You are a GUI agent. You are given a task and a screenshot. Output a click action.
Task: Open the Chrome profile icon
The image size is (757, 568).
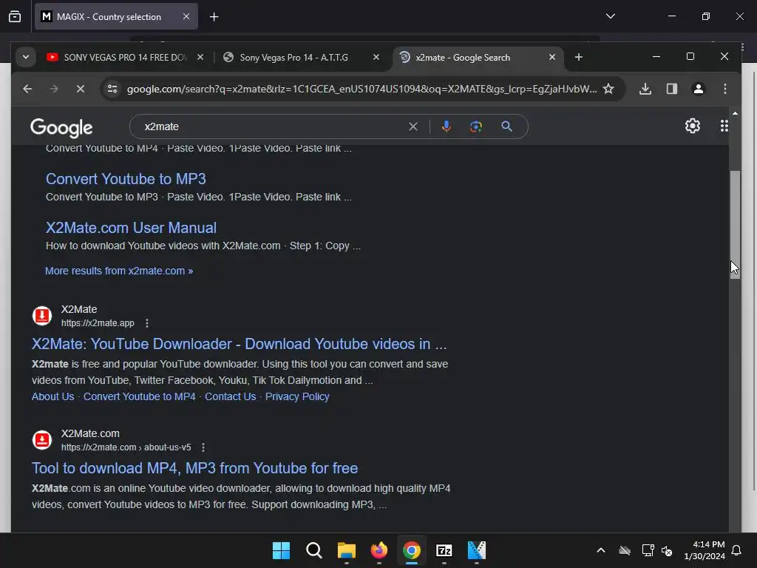click(698, 89)
